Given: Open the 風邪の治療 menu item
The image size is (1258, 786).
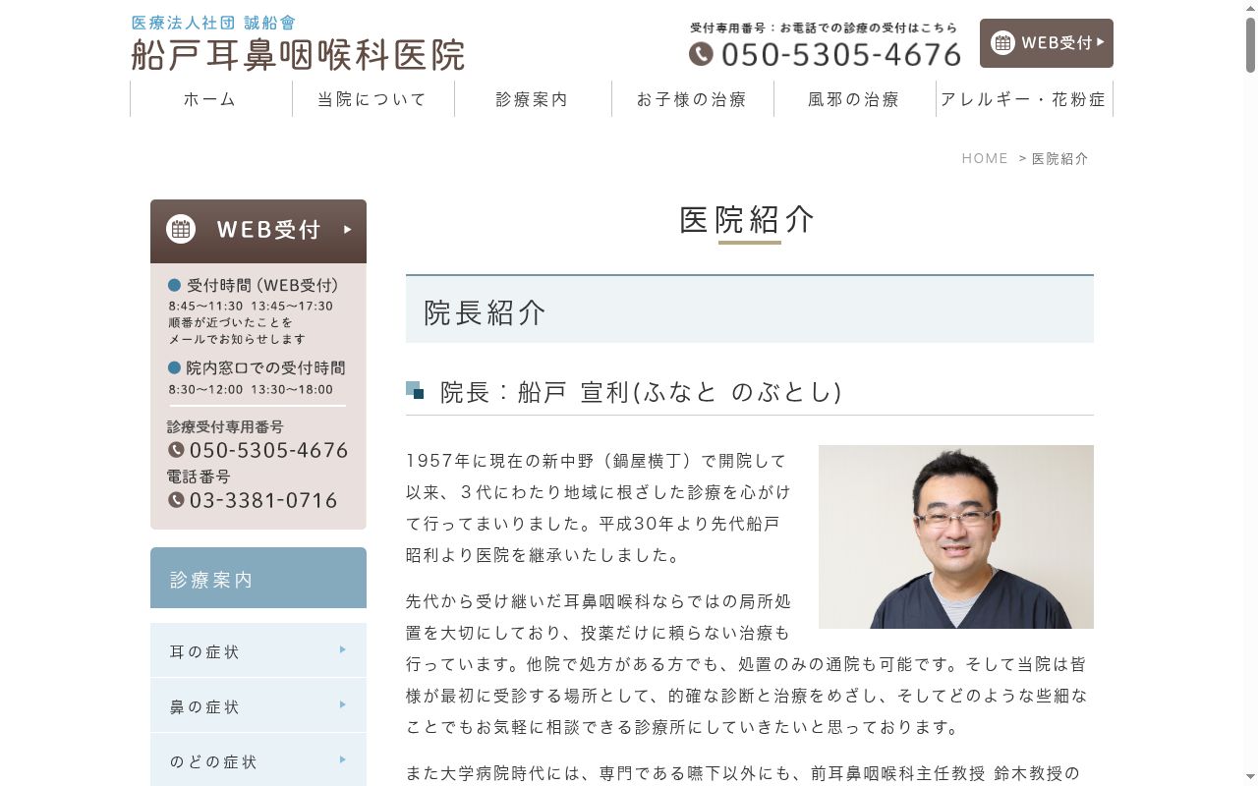Looking at the screenshot, I should [854, 99].
